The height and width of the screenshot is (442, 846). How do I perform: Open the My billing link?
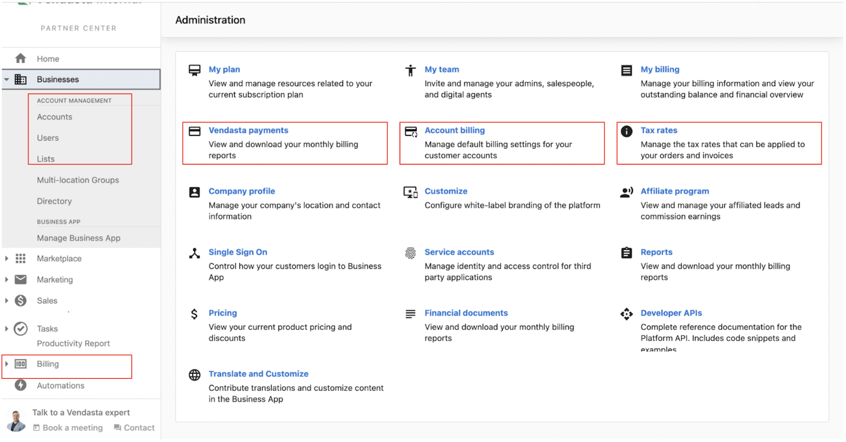point(660,70)
